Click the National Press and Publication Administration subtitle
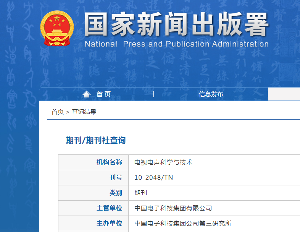Image resolution: width=300 pixels, height=232 pixels. (176, 44)
